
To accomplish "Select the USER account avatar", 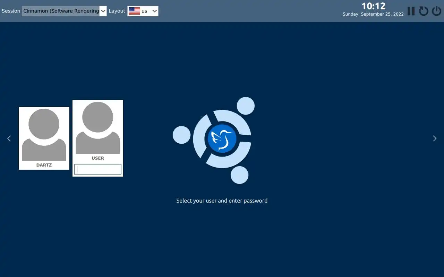I will [x=98, y=128].
